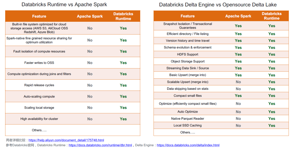Open the docs.databricks.com runtime dbr link
The width and height of the screenshot is (294, 149).
click(x=100, y=145)
